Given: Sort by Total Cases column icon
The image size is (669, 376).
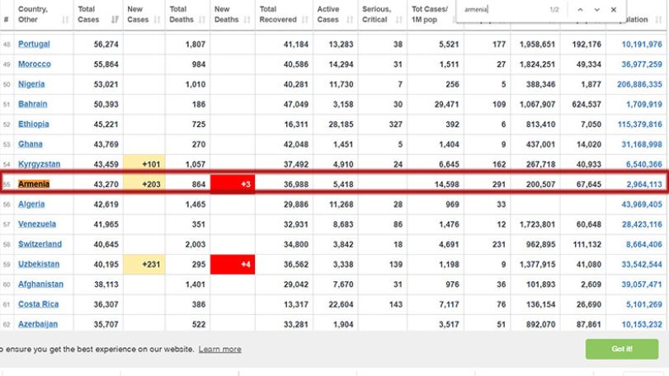Looking at the screenshot, I should tap(115, 19).
